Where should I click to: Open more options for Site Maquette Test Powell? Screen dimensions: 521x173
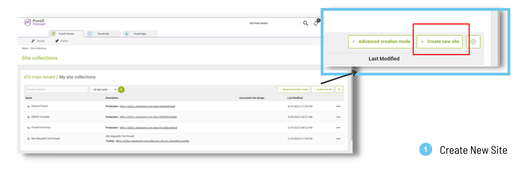(338, 139)
